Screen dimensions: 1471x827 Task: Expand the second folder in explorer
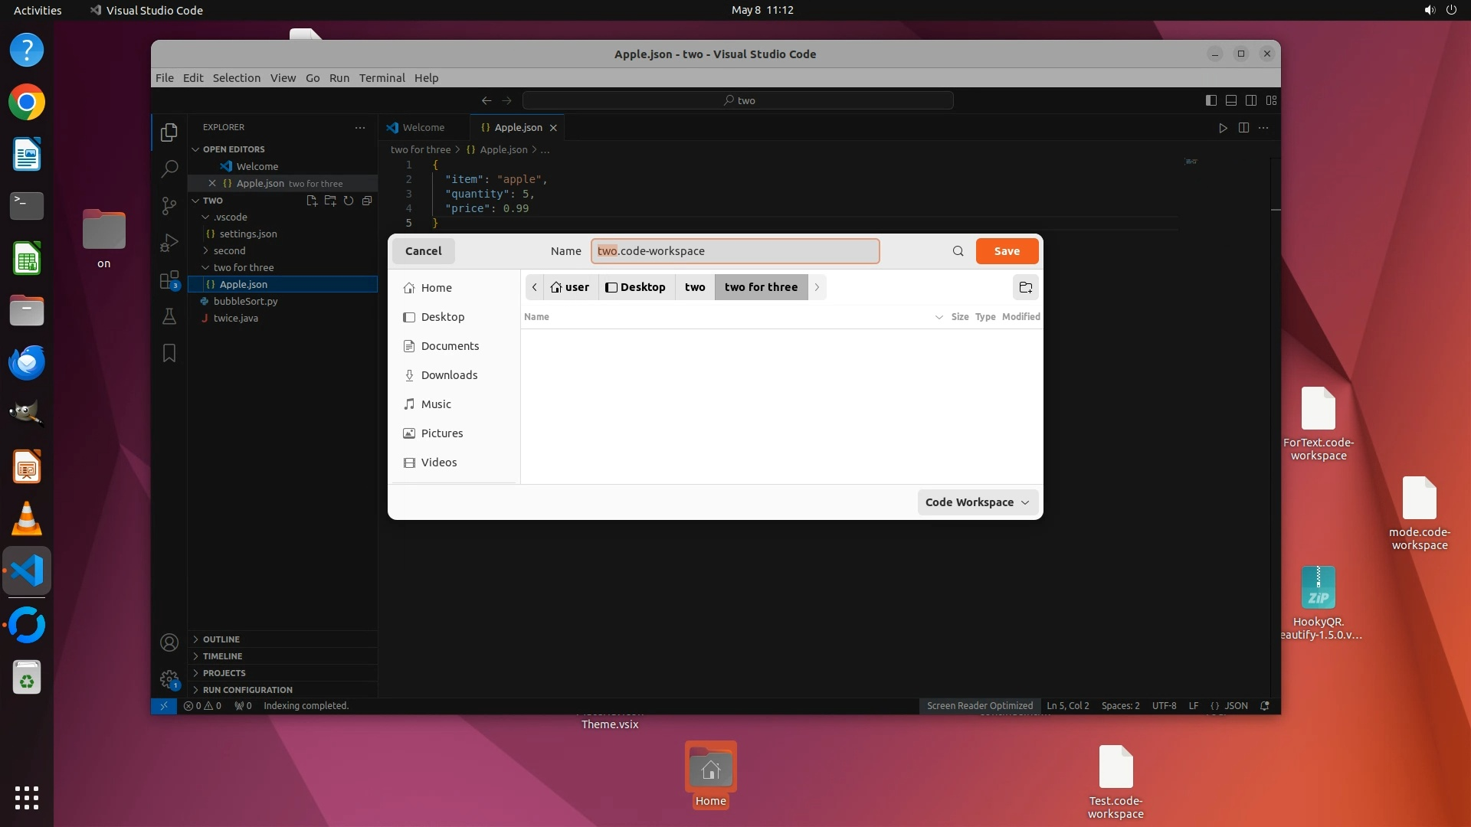pos(229,250)
